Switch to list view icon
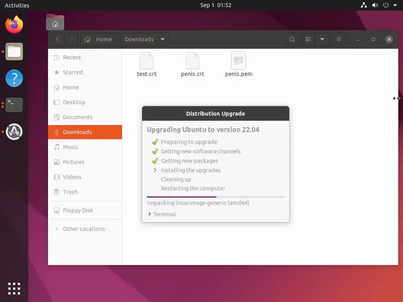403x302 pixels. tap(309, 39)
